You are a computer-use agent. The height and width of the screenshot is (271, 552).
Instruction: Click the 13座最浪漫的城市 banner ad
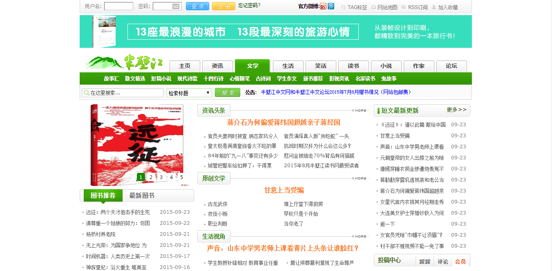tap(276, 31)
